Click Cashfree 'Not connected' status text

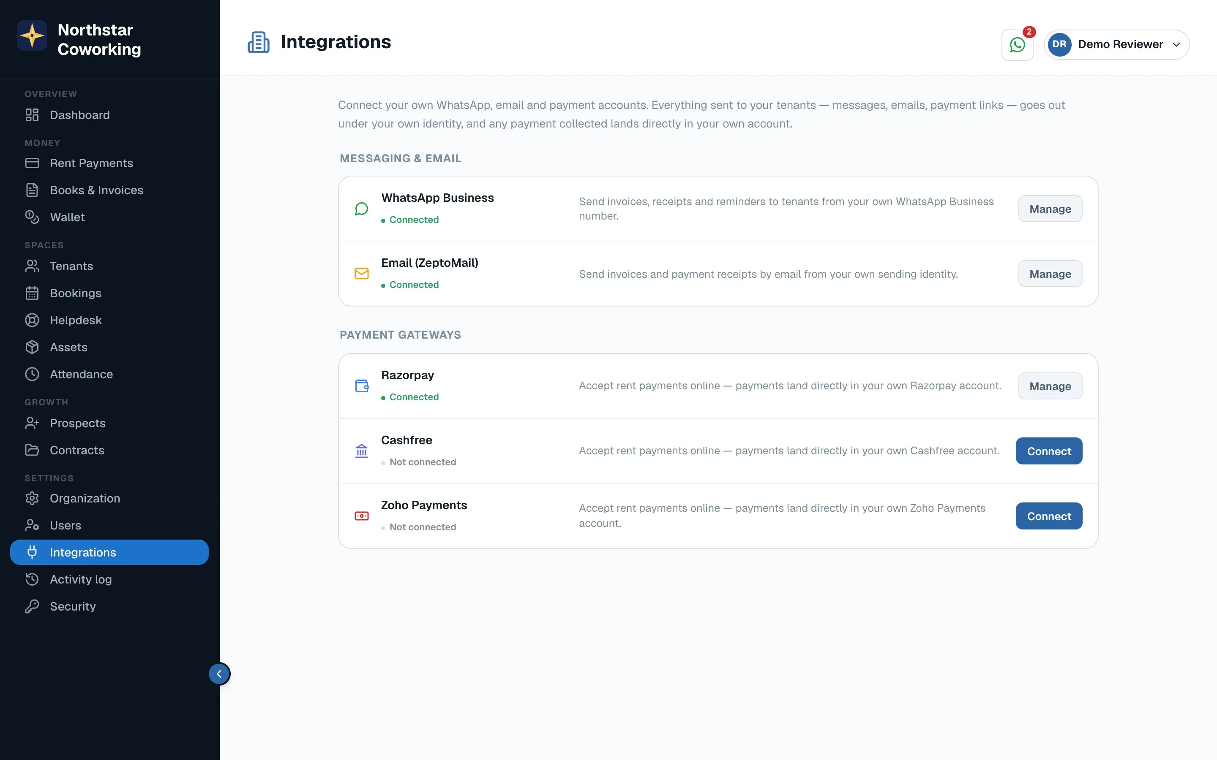(423, 462)
